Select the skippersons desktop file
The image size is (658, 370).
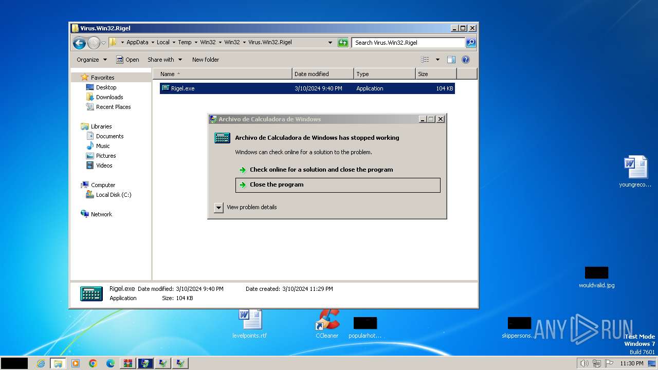[x=519, y=328]
